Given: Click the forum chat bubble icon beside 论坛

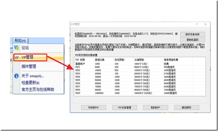Looking at the screenshot, I should click(x=17, y=48).
